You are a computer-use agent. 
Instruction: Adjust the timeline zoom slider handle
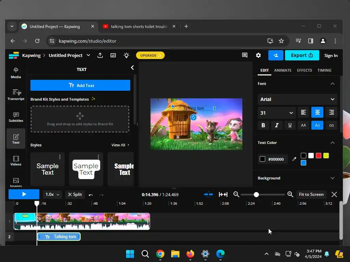(256, 195)
